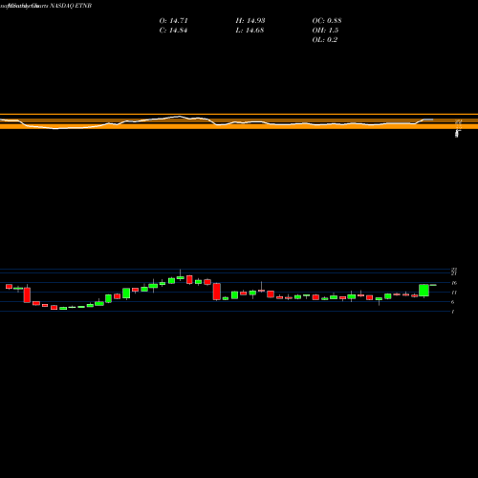Image resolution: width=478 pixels, height=478 pixels.
Task: Select the close price 'C: 14.84'
Action: tap(173, 31)
